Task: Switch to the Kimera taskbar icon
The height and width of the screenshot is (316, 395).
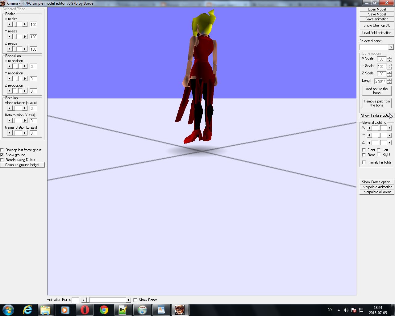Action: pos(180,310)
